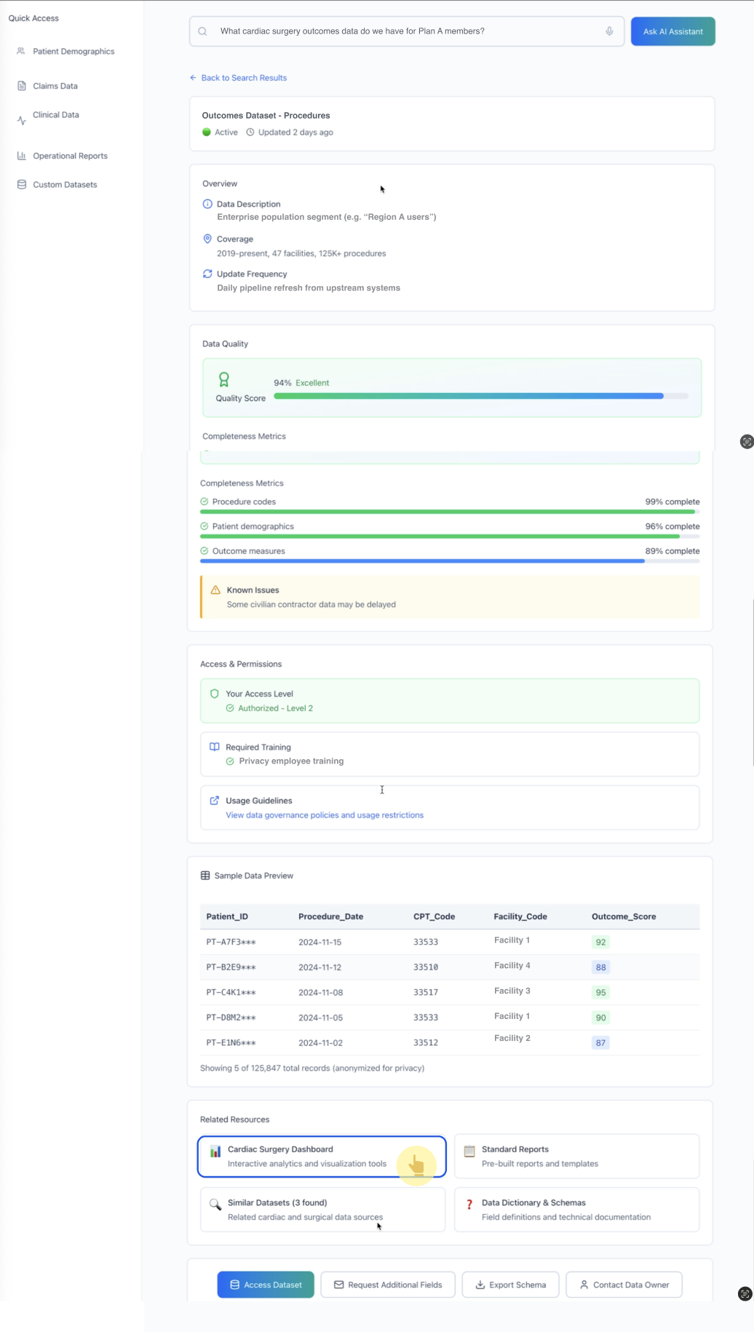This screenshot has width=754, height=1332.
Task: Click the Patient demographics check icon
Action: coord(205,526)
